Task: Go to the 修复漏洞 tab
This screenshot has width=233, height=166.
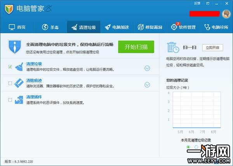Action: [x=150, y=27]
